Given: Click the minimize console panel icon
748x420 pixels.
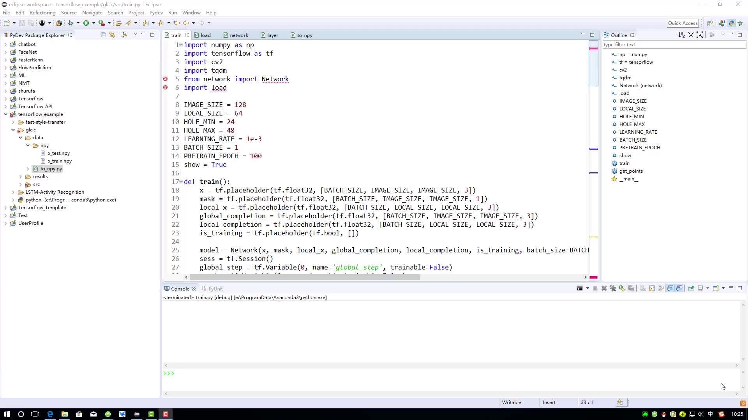Looking at the screenshot, I should tap(732, 288).
